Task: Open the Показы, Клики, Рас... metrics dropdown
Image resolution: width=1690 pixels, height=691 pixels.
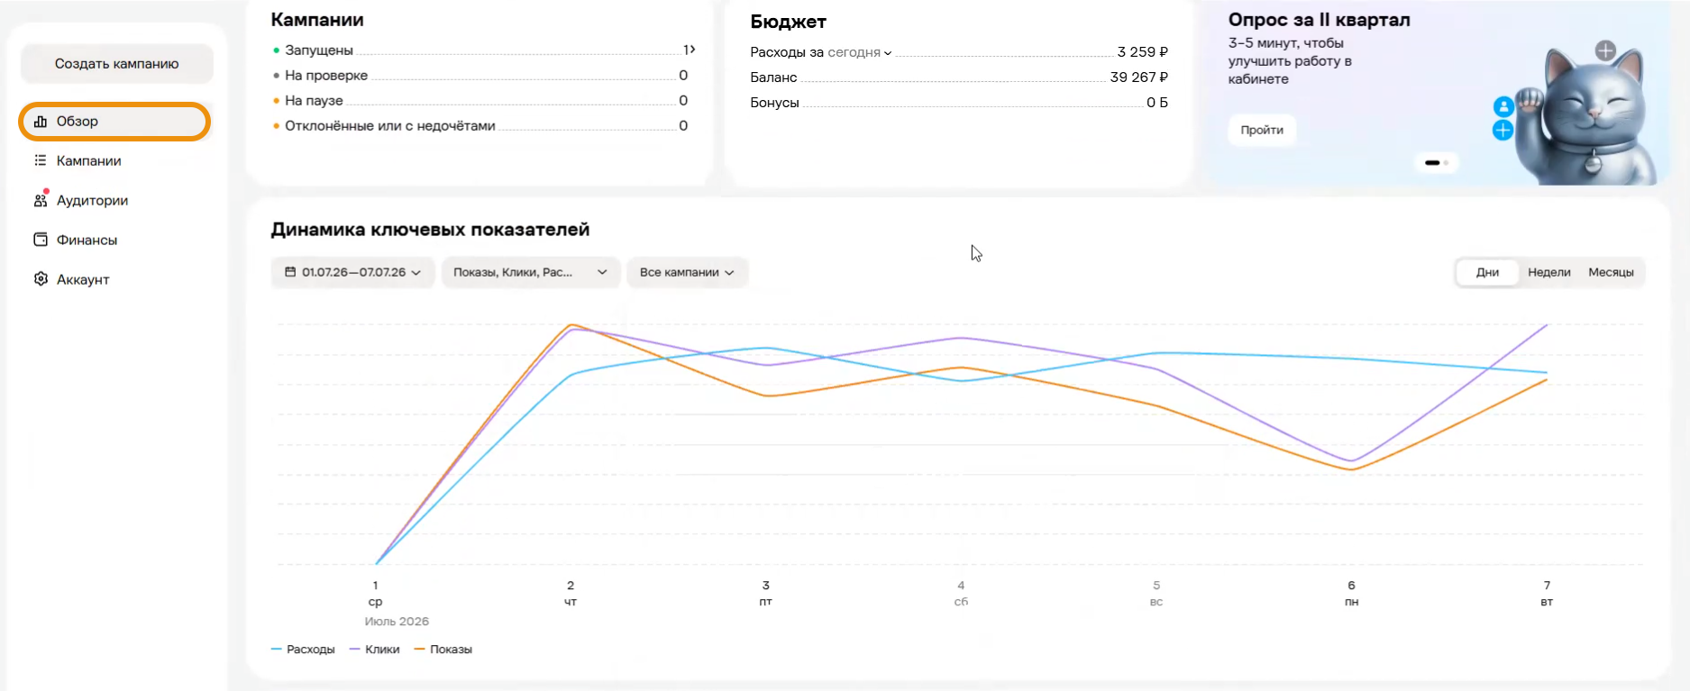Action: pyautogui.click(x=531, y=272)
